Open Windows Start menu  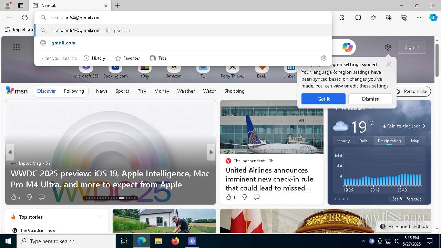[x=8, y=241]
